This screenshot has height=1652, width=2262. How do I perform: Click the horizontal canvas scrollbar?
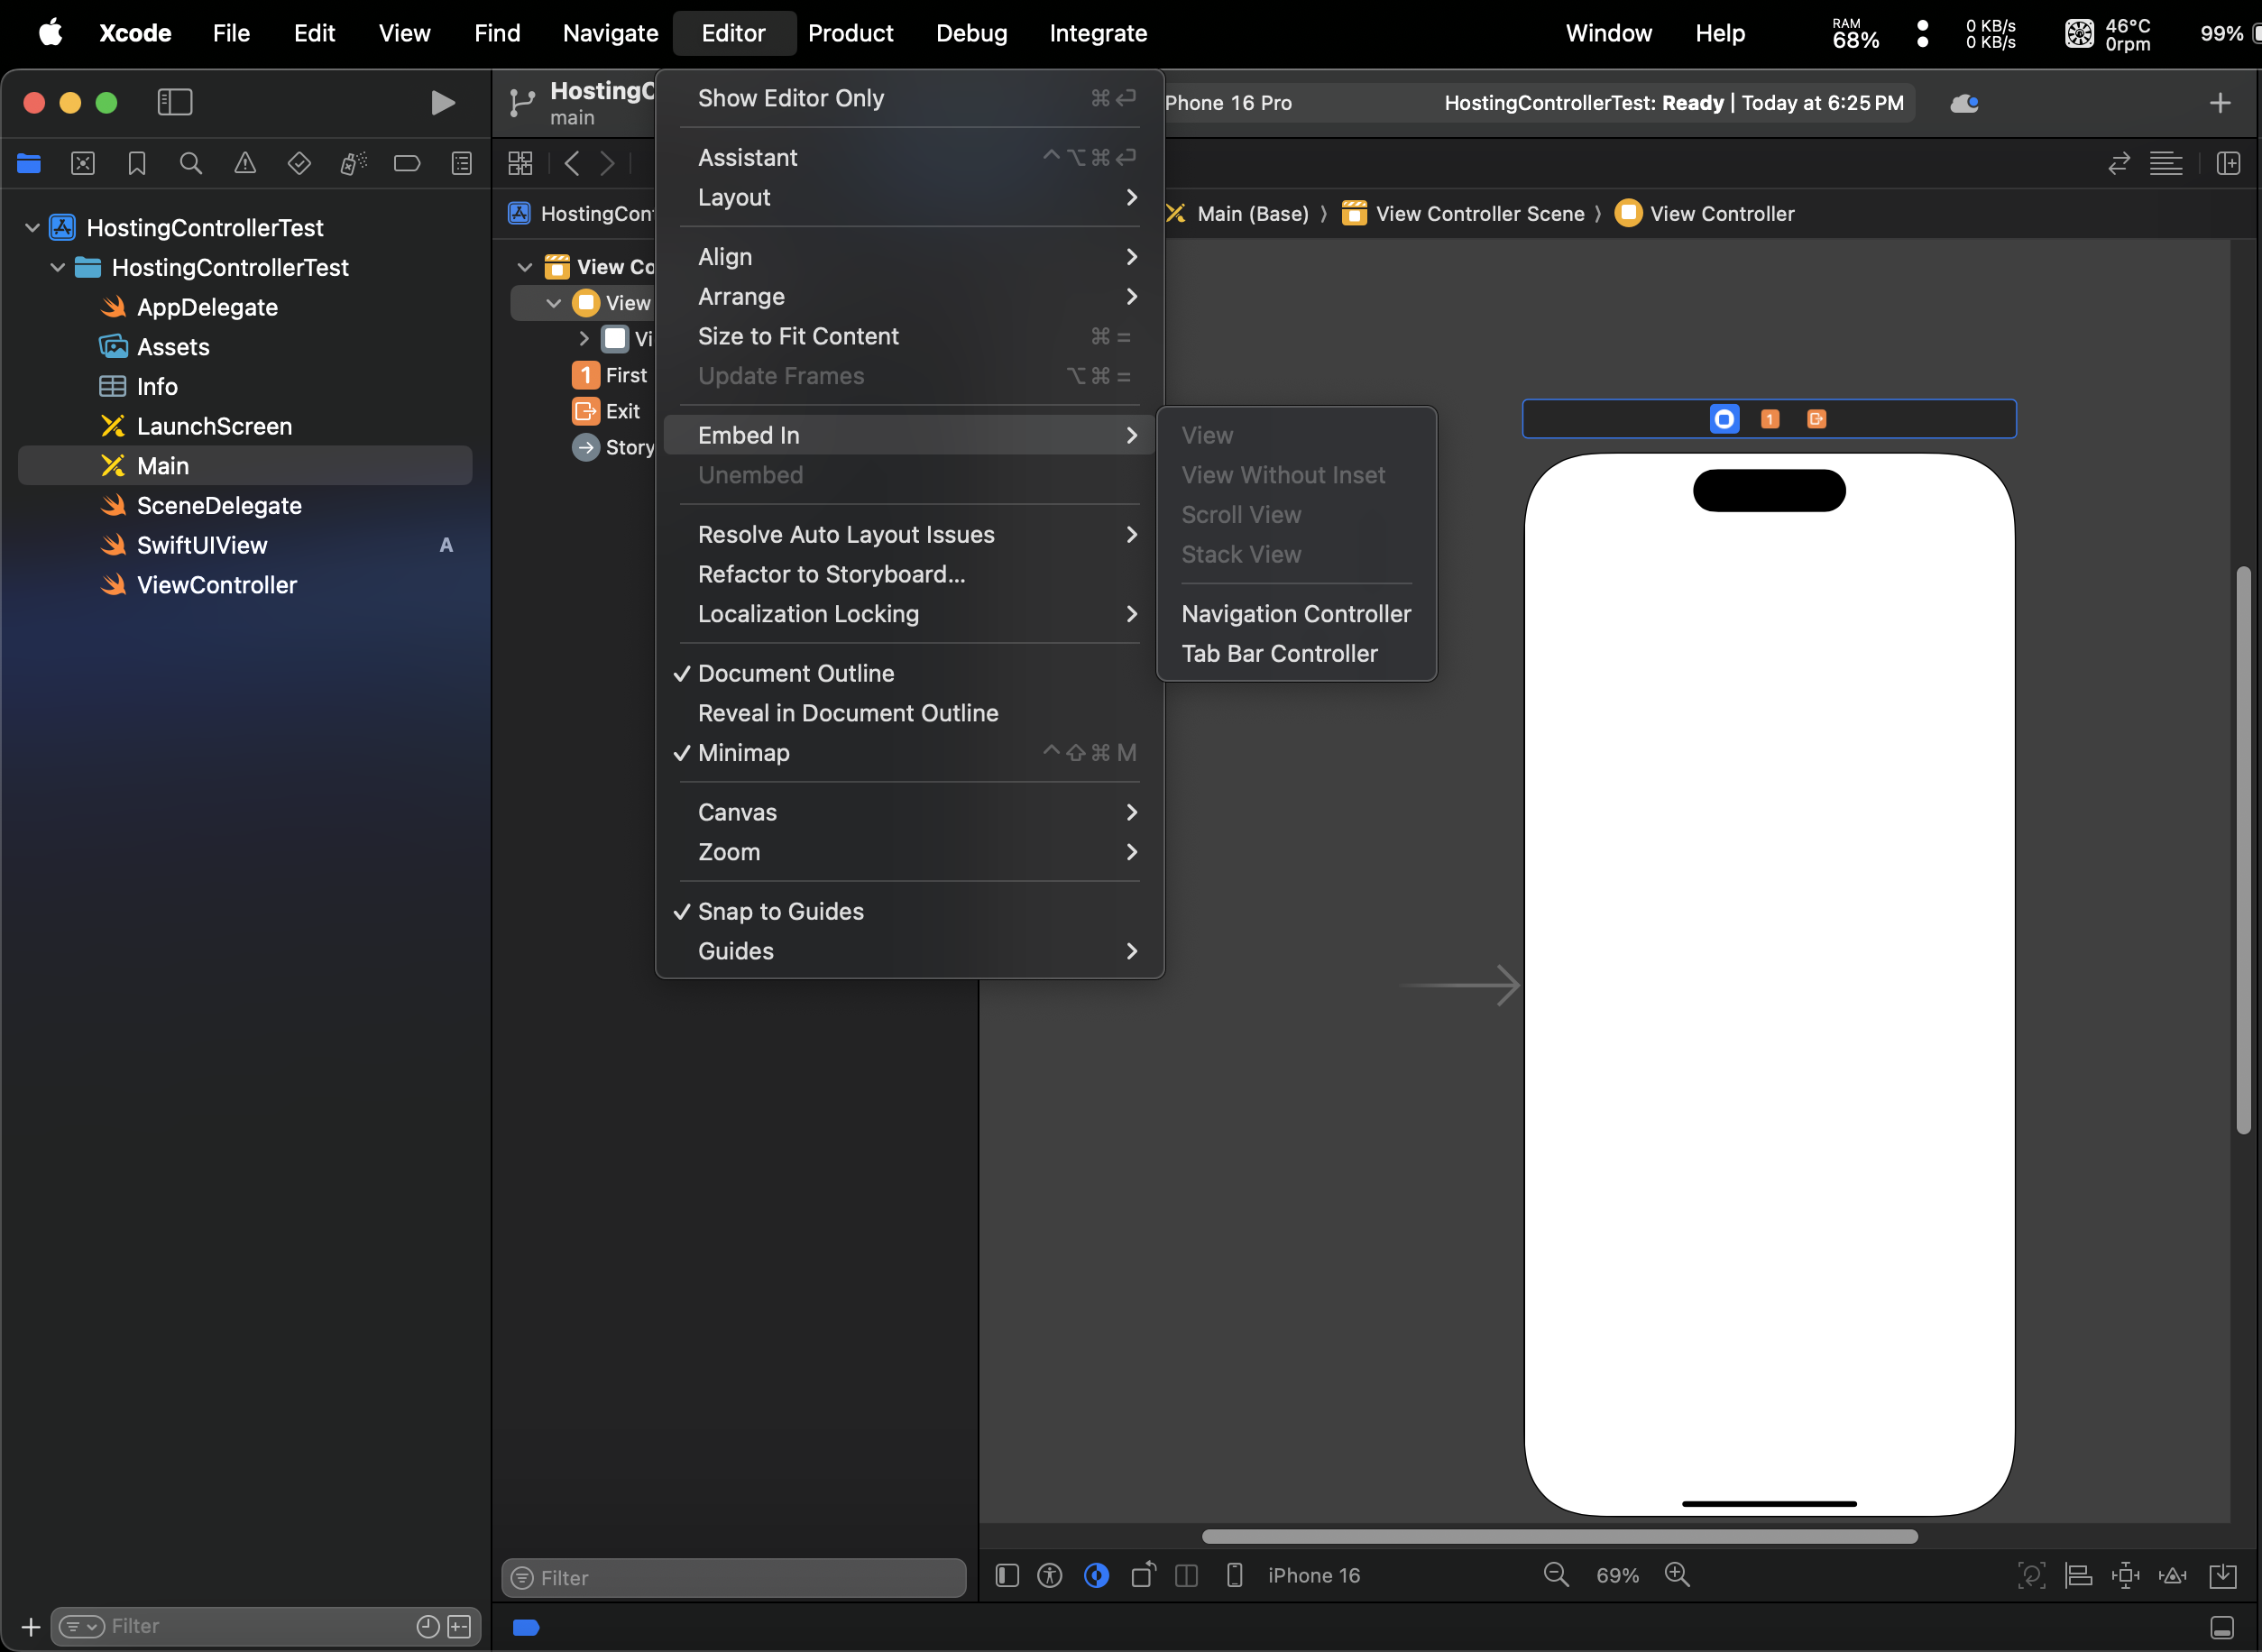coord(1559,1536)
